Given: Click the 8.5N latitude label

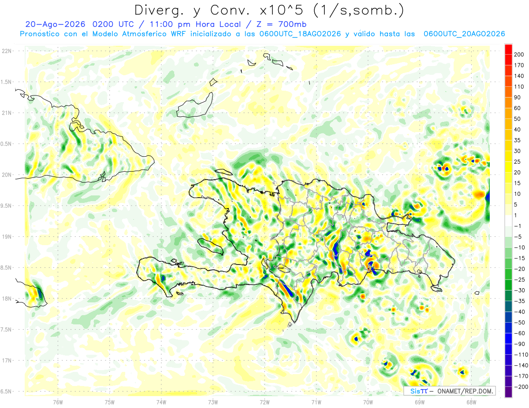Looking at the screenshot, I should (x=7, y=268).
